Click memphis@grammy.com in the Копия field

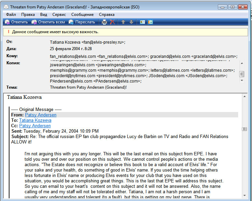pyautogui.click(x=100, y=70)
